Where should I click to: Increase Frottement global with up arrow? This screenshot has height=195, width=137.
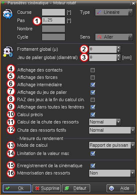pyautogui.click(x=118, y=47)
